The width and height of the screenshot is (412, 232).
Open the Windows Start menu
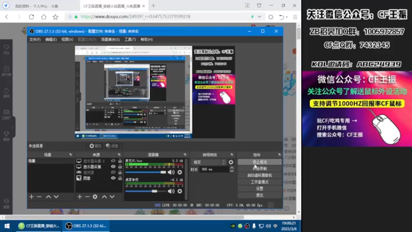7,226
